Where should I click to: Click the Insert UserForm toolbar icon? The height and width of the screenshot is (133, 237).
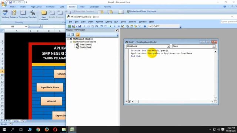[x=74, y=26]
